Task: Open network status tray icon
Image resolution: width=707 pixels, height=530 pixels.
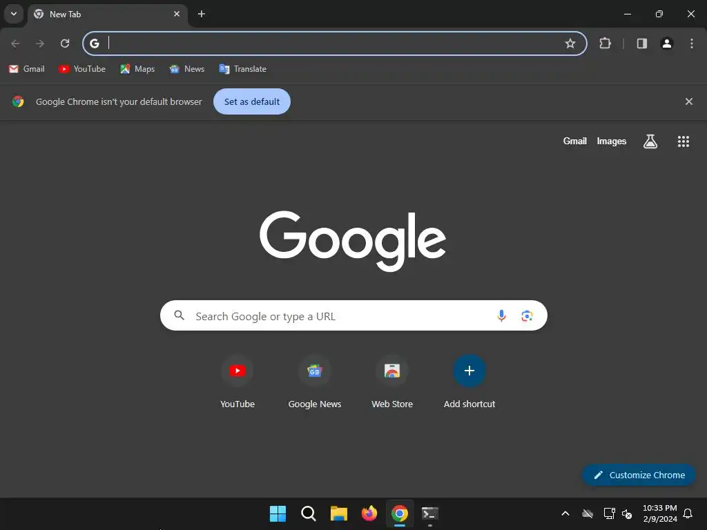Action: coord(609,513)
